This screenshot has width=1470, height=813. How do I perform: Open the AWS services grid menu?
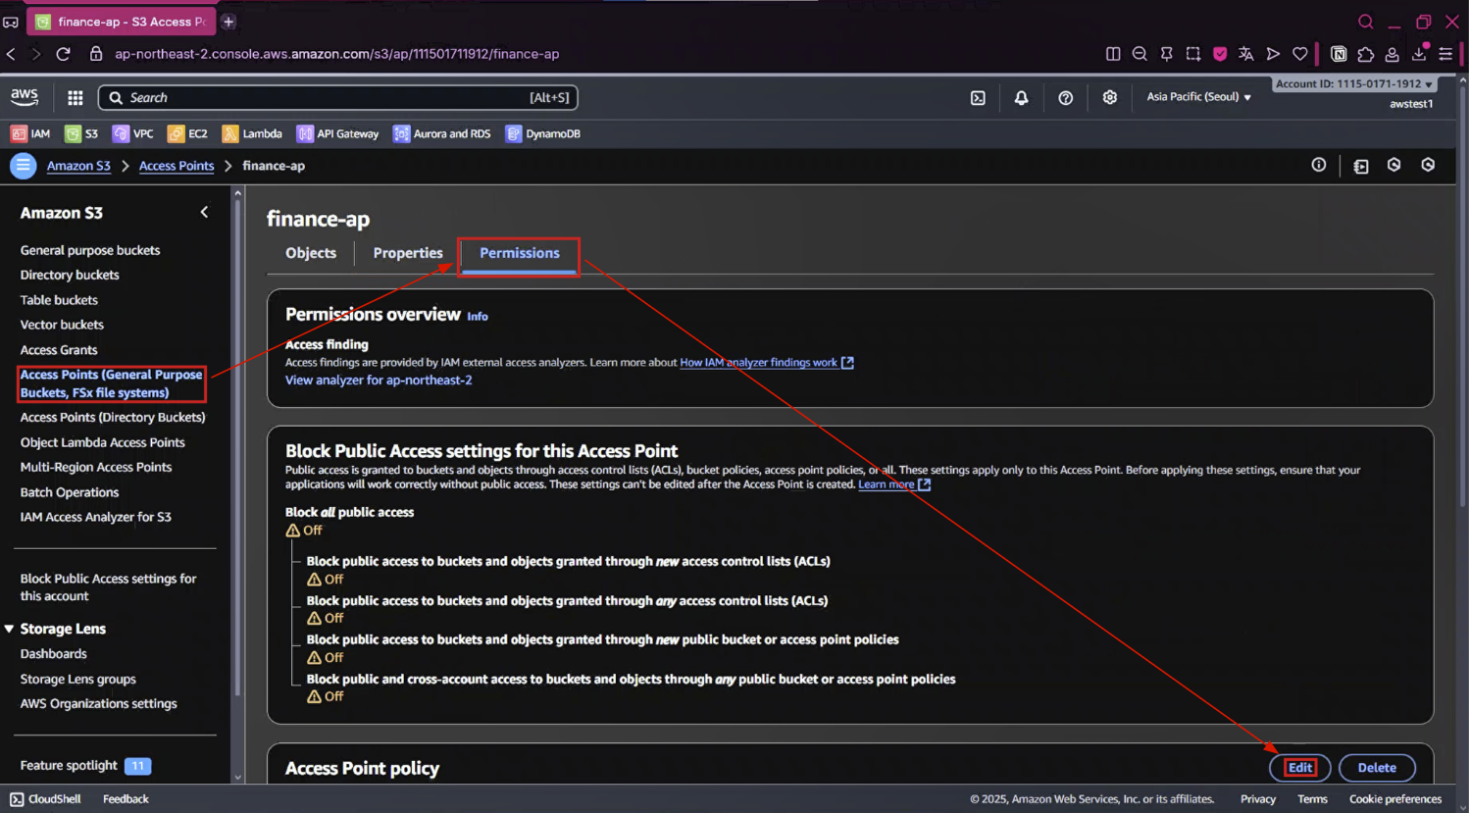coord(76,97)
